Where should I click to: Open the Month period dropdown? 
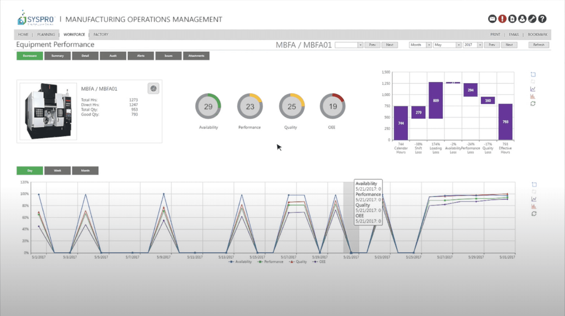pos(429,45)
